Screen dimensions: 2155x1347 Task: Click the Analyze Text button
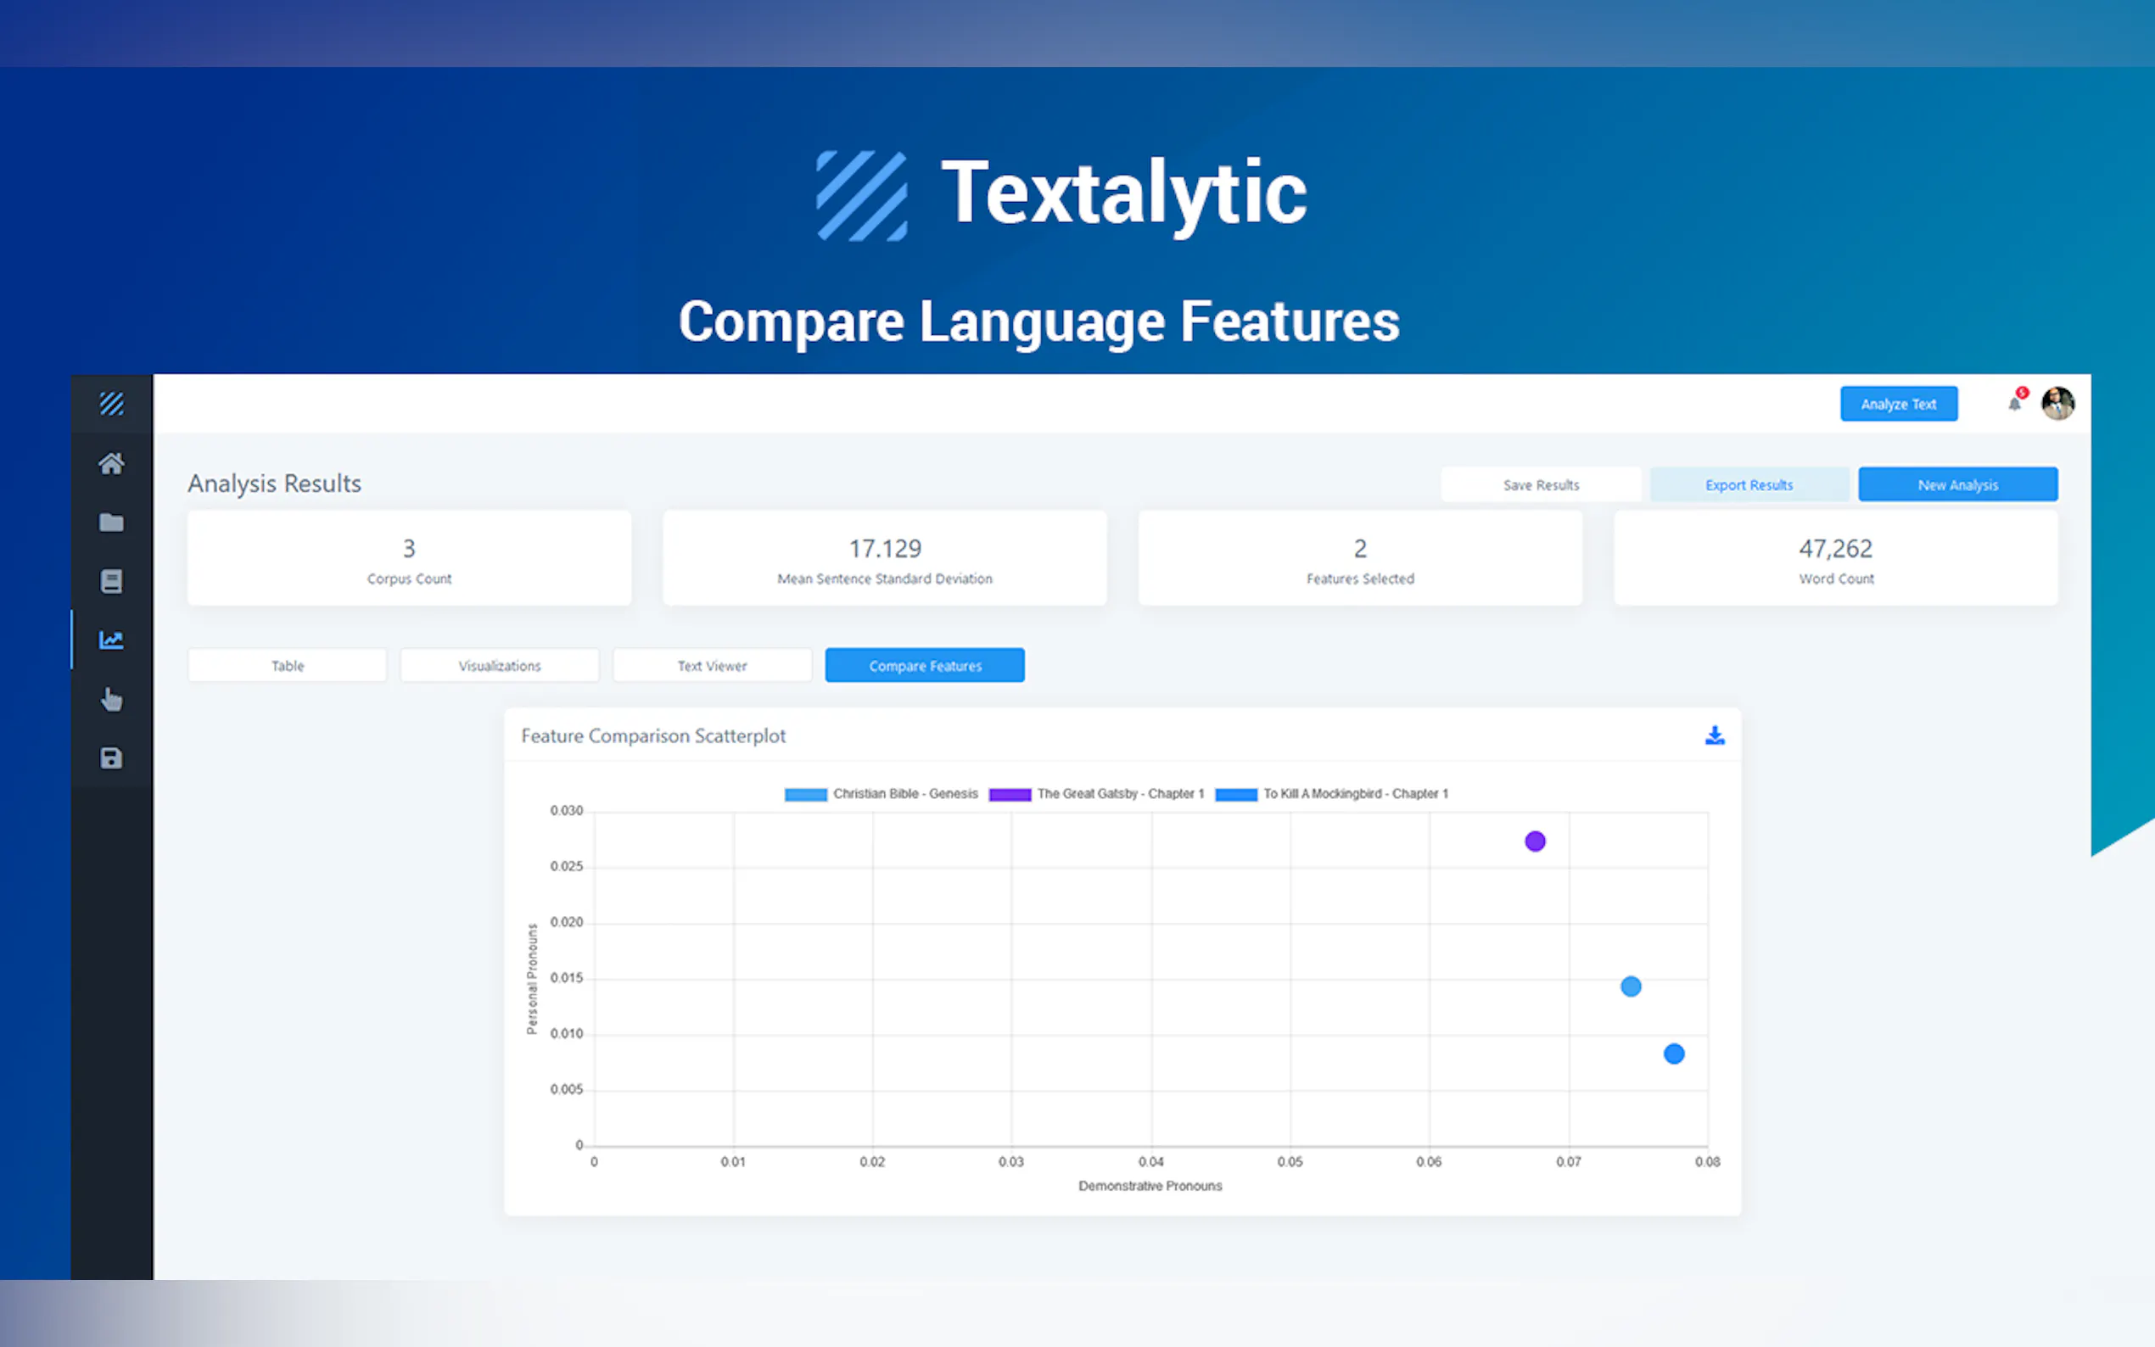(x=1899, y=404)
